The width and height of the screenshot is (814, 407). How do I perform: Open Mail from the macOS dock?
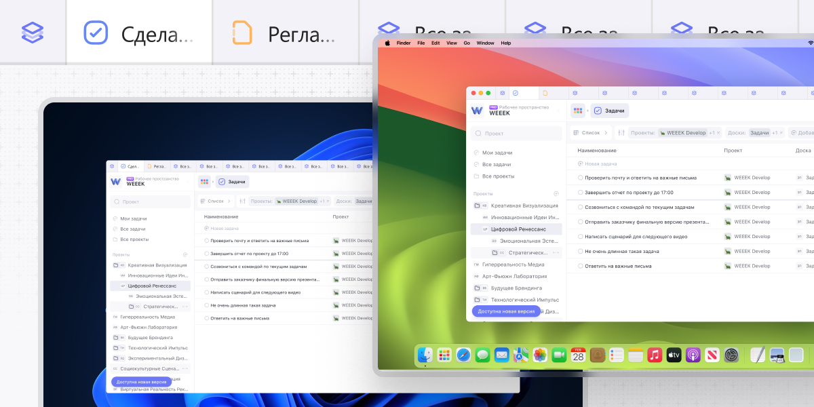coord(502,355)
